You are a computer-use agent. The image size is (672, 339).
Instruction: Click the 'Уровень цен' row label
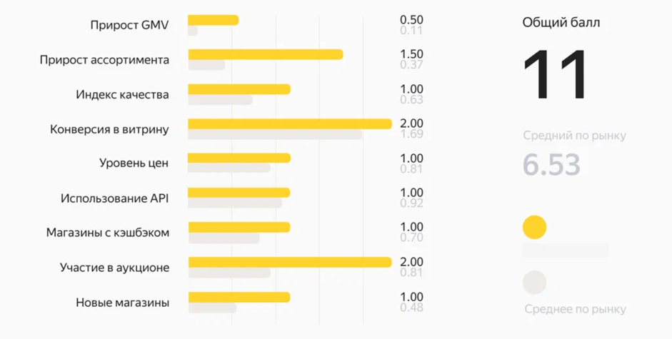134,163
